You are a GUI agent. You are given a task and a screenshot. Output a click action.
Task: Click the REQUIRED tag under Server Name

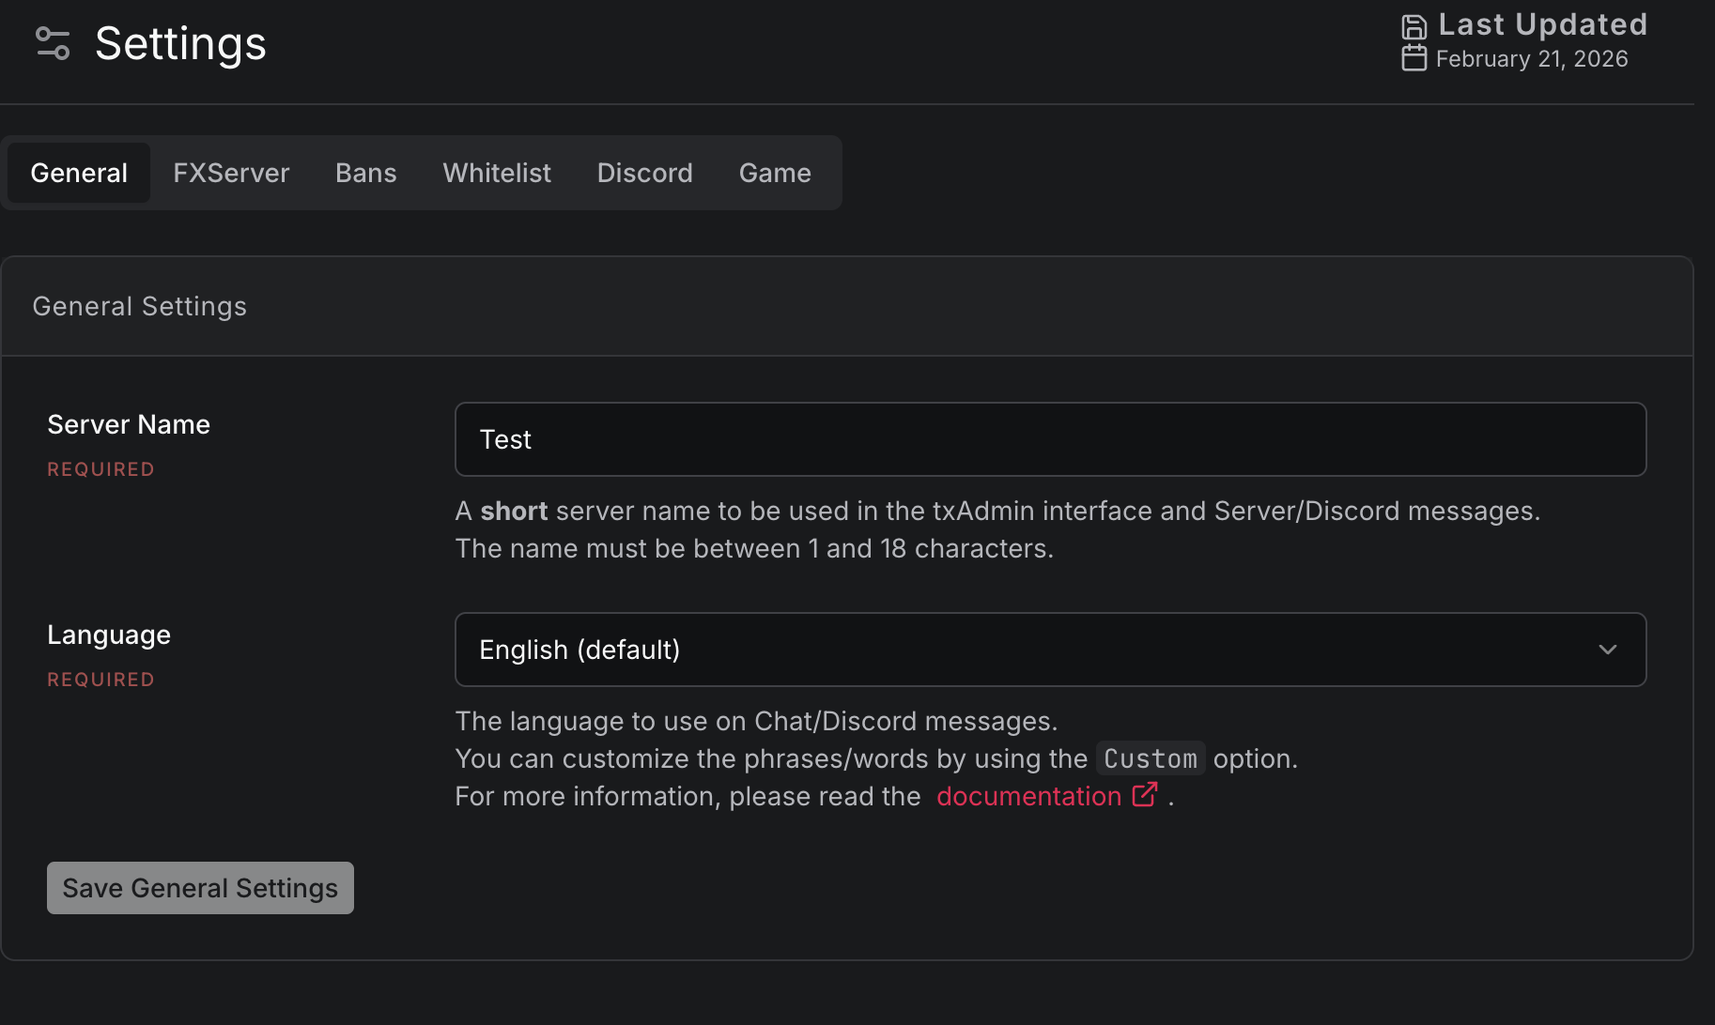pos(100,469)
